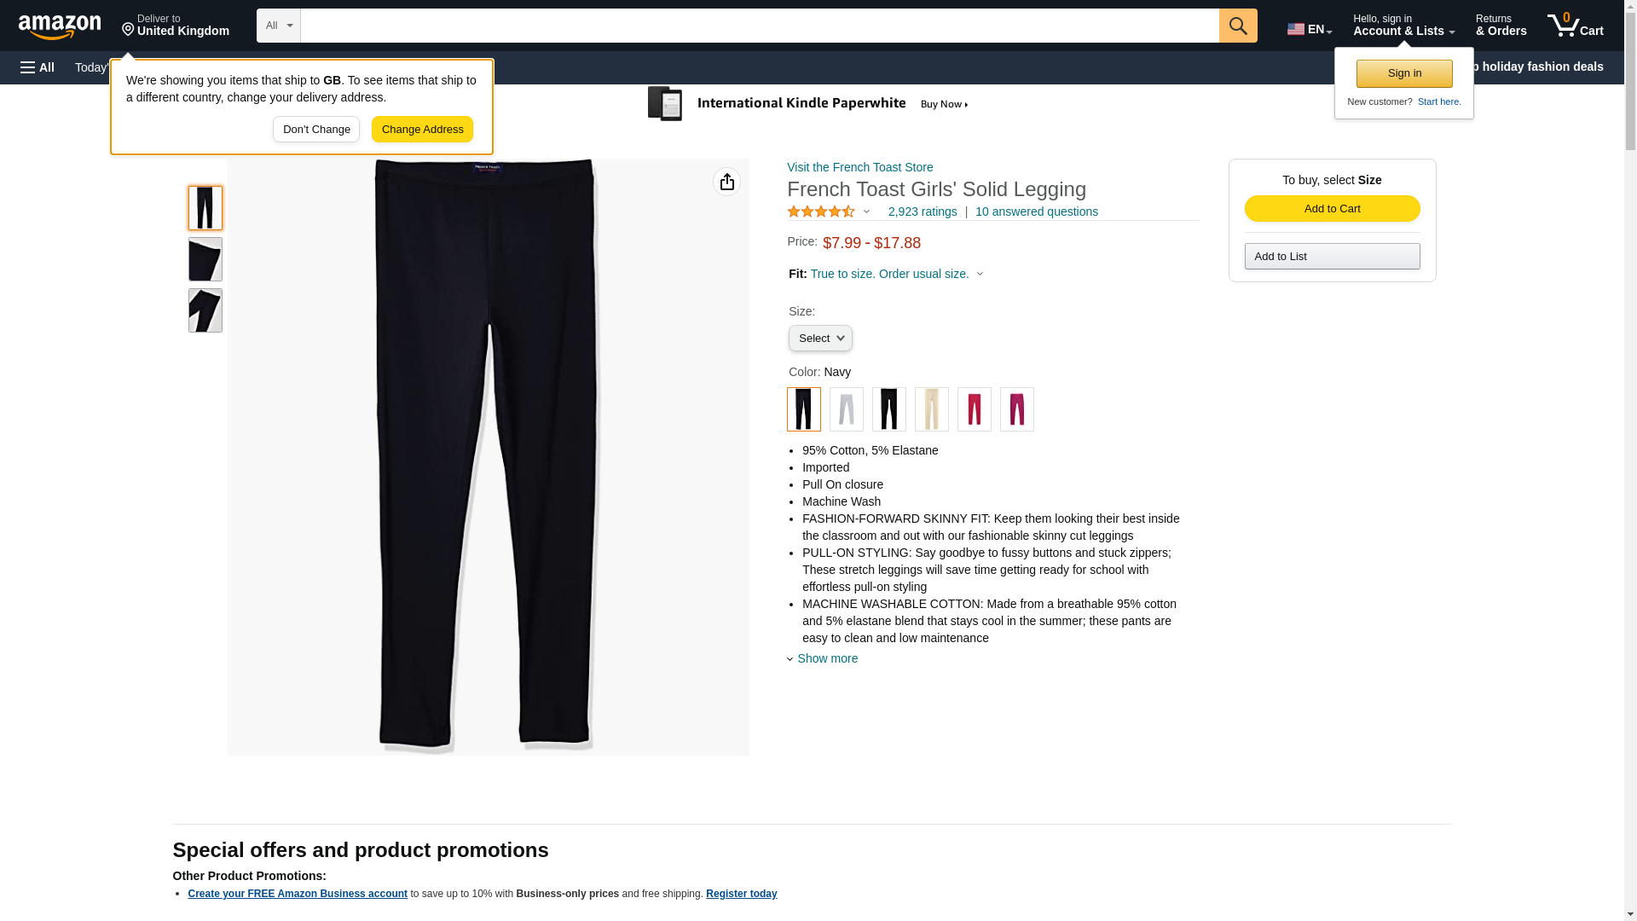1637x921 pixels.
Task: Click the share icon on product image
Action: [x=726, y=182]
